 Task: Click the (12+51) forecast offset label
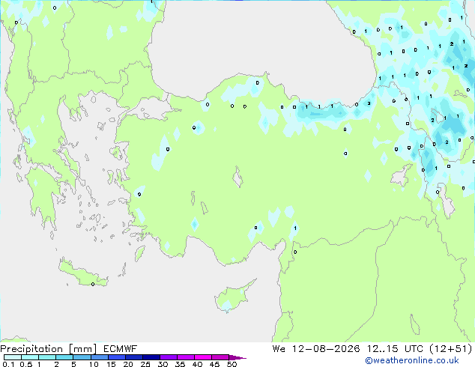coord(451,349)
